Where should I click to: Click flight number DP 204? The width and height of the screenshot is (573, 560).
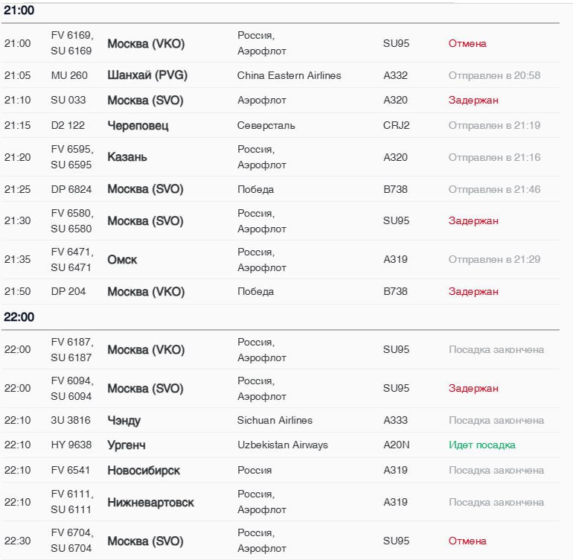tap(68, 291)
